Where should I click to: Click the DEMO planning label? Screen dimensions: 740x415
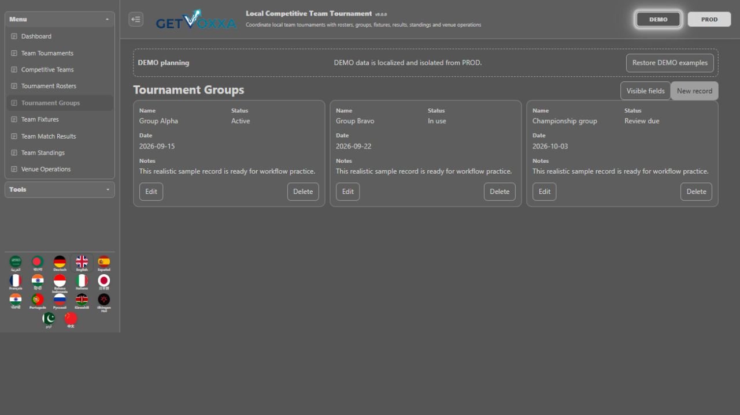click(x=163, y=63)
